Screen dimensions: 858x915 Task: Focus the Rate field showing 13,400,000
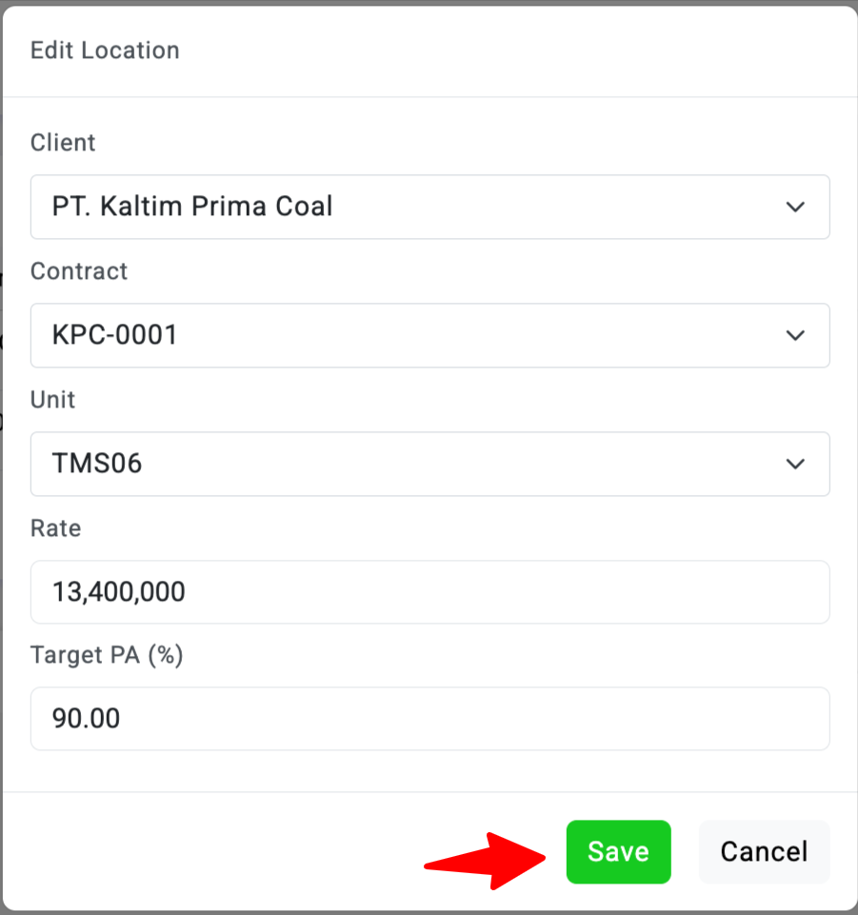click(x=429, y=592)
